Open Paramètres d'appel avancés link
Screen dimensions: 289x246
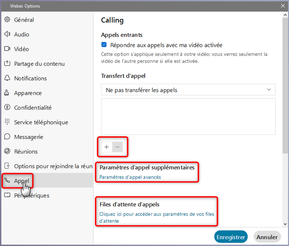click(x=130, y=177)
